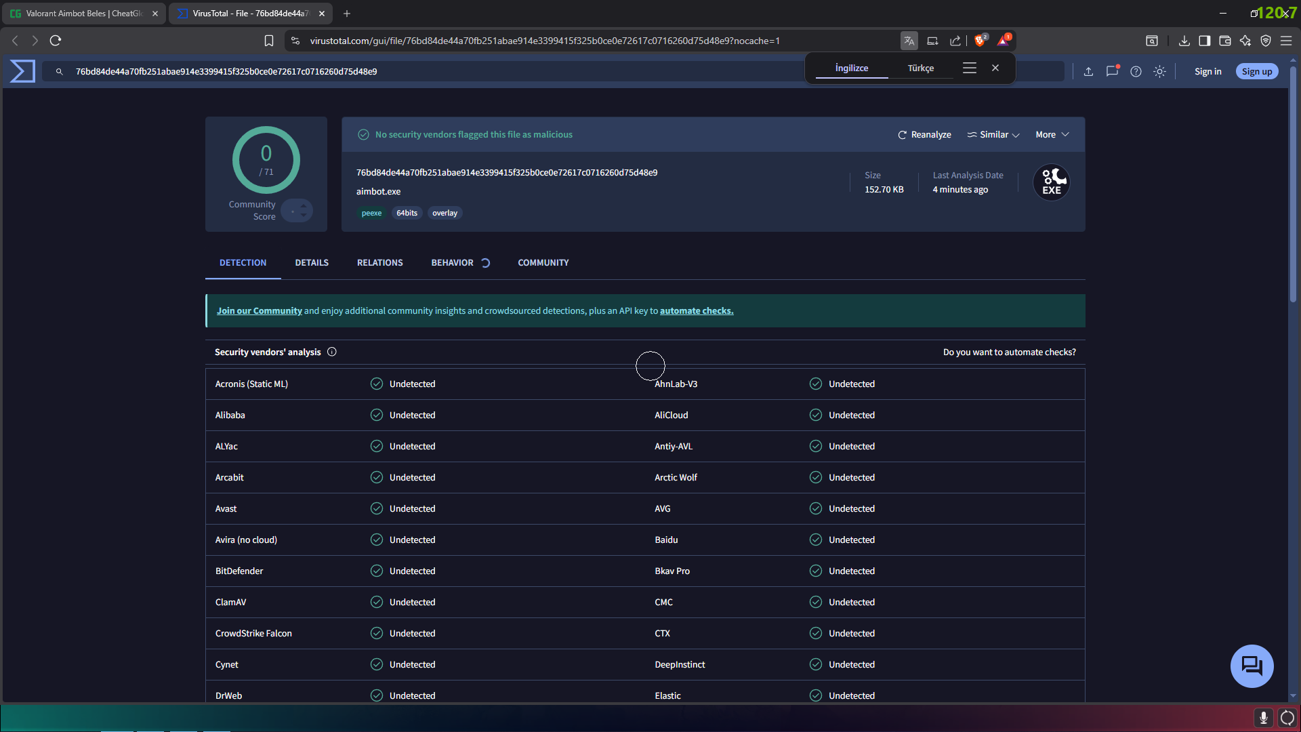The image size is (1301, 732).
Task: Click the browser bookmark icon
Action: click(x=269, y=41)
